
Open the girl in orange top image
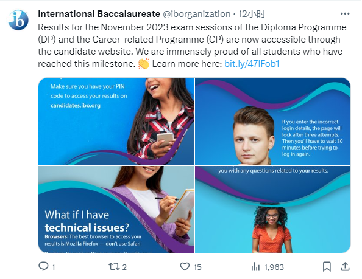[x=273, y=209]
